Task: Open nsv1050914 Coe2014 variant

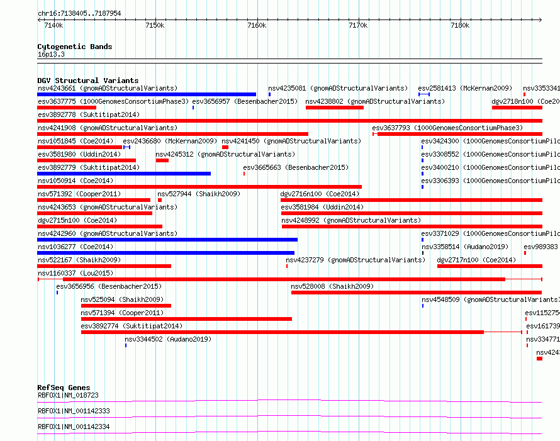Action: (x=76, y=181)
